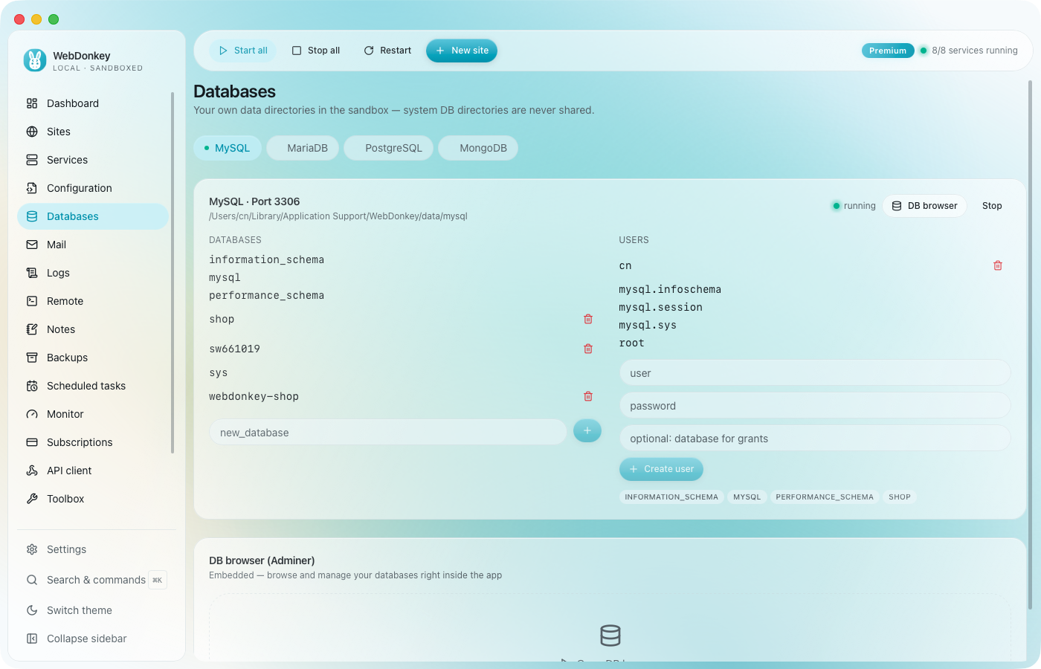
Task: Open Databases in the sidebar
Action: [x=93, y=216]
